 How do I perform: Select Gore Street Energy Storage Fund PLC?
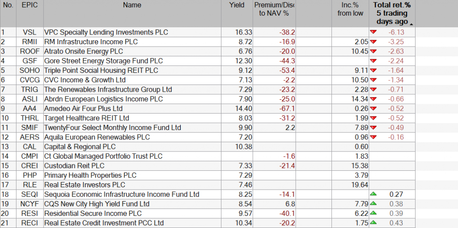pyautogui.click(x=103, y=61)
